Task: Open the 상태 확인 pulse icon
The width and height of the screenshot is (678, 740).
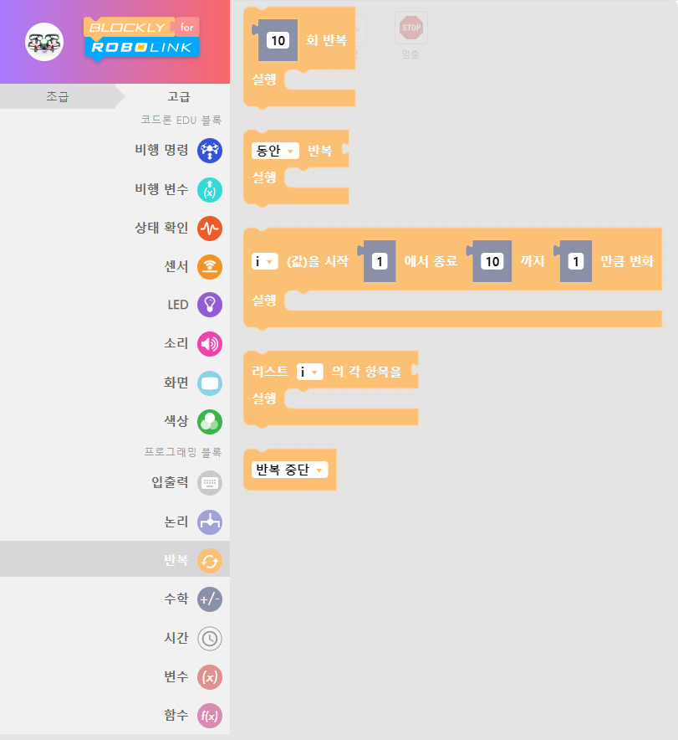Action: [x=209, y=228]
